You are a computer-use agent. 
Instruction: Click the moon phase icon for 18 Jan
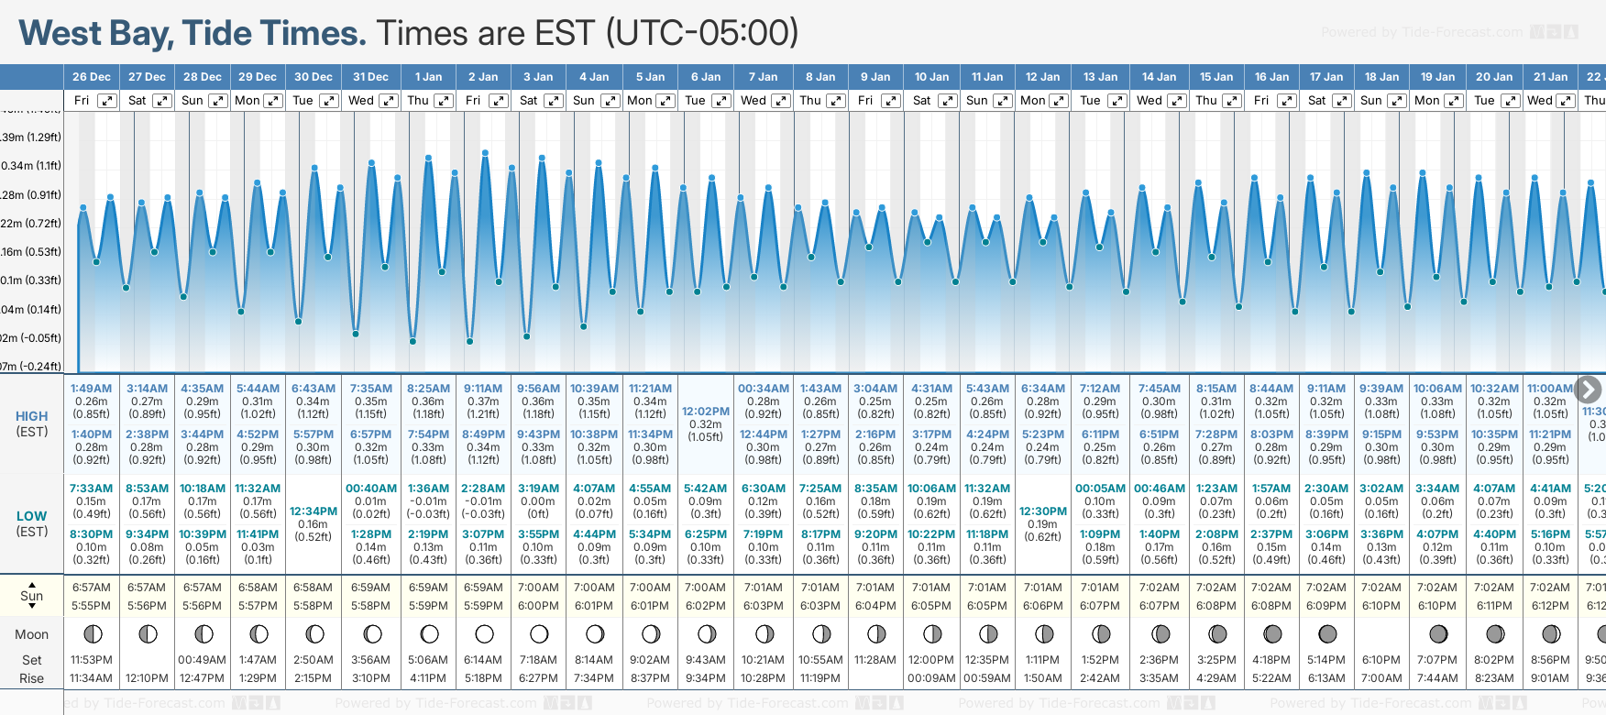click(x=1381, y=633)
